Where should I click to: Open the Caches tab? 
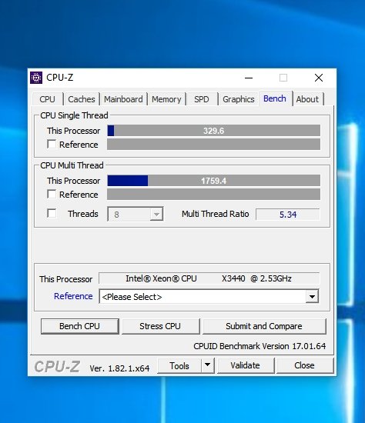82,99
